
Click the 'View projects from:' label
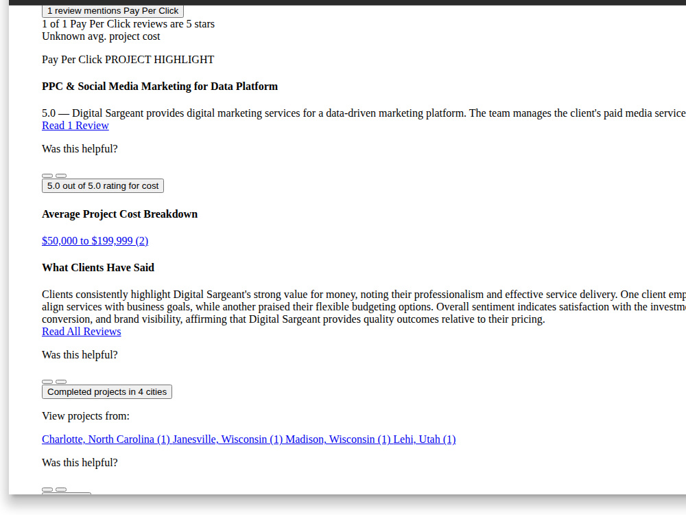coord(86,416)
